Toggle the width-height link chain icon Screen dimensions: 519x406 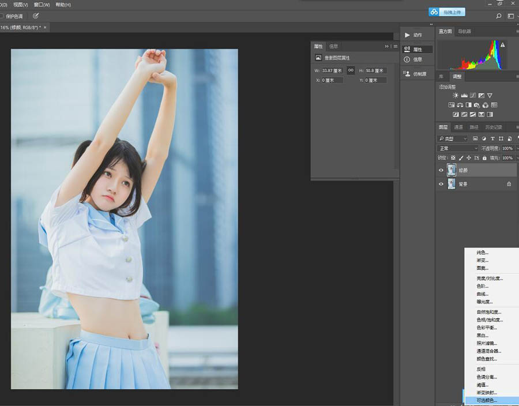(x=350, y=70)
